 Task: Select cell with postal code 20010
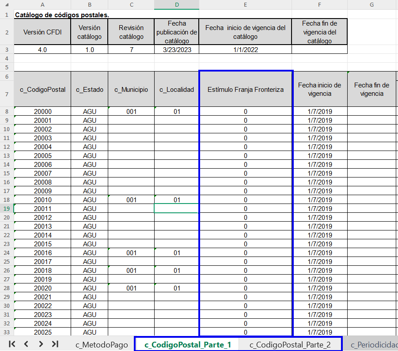[42, 200]
